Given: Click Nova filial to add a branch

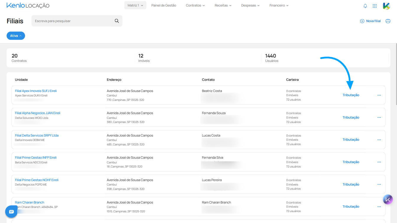Looking at the screenshot, I should pyautogui.click(x=370, y=21).
